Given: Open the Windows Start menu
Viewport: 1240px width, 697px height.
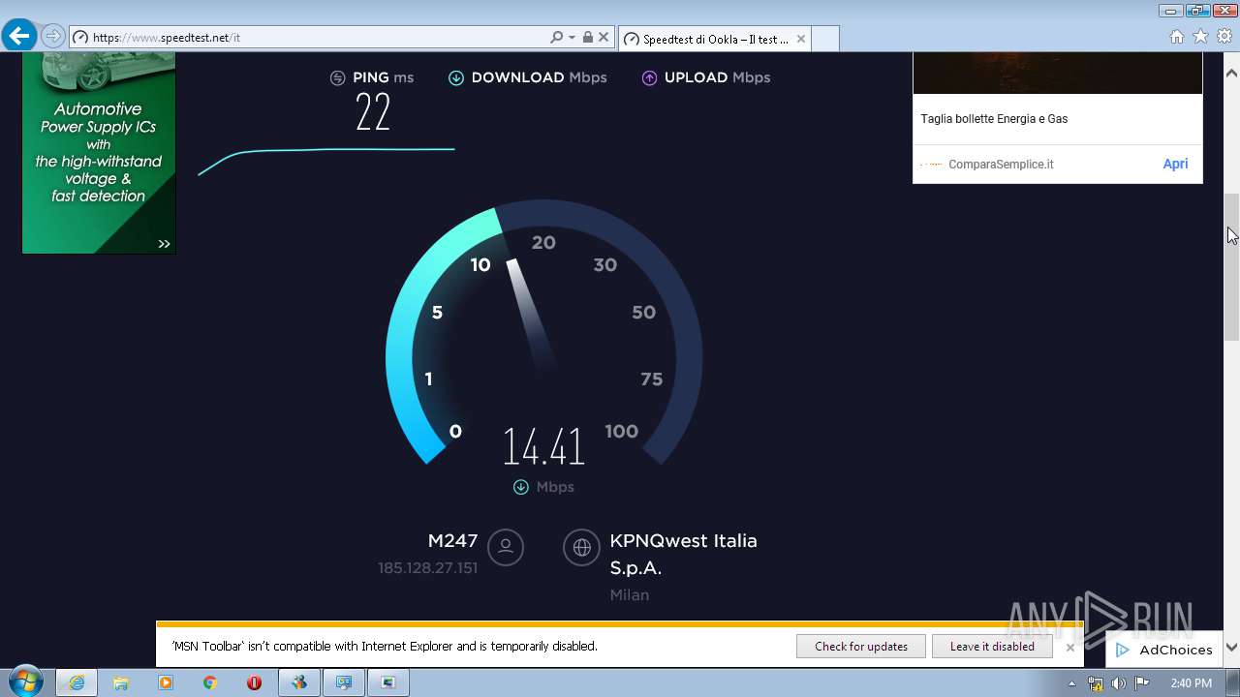Looking at the screenshot, I should click(x=25, y=682).
